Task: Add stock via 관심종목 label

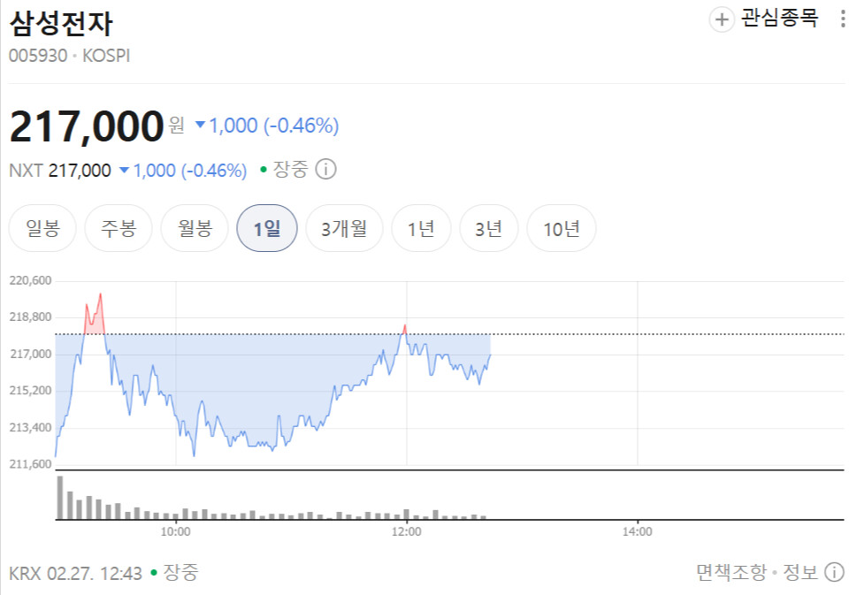Action: (x=779, y=19)
